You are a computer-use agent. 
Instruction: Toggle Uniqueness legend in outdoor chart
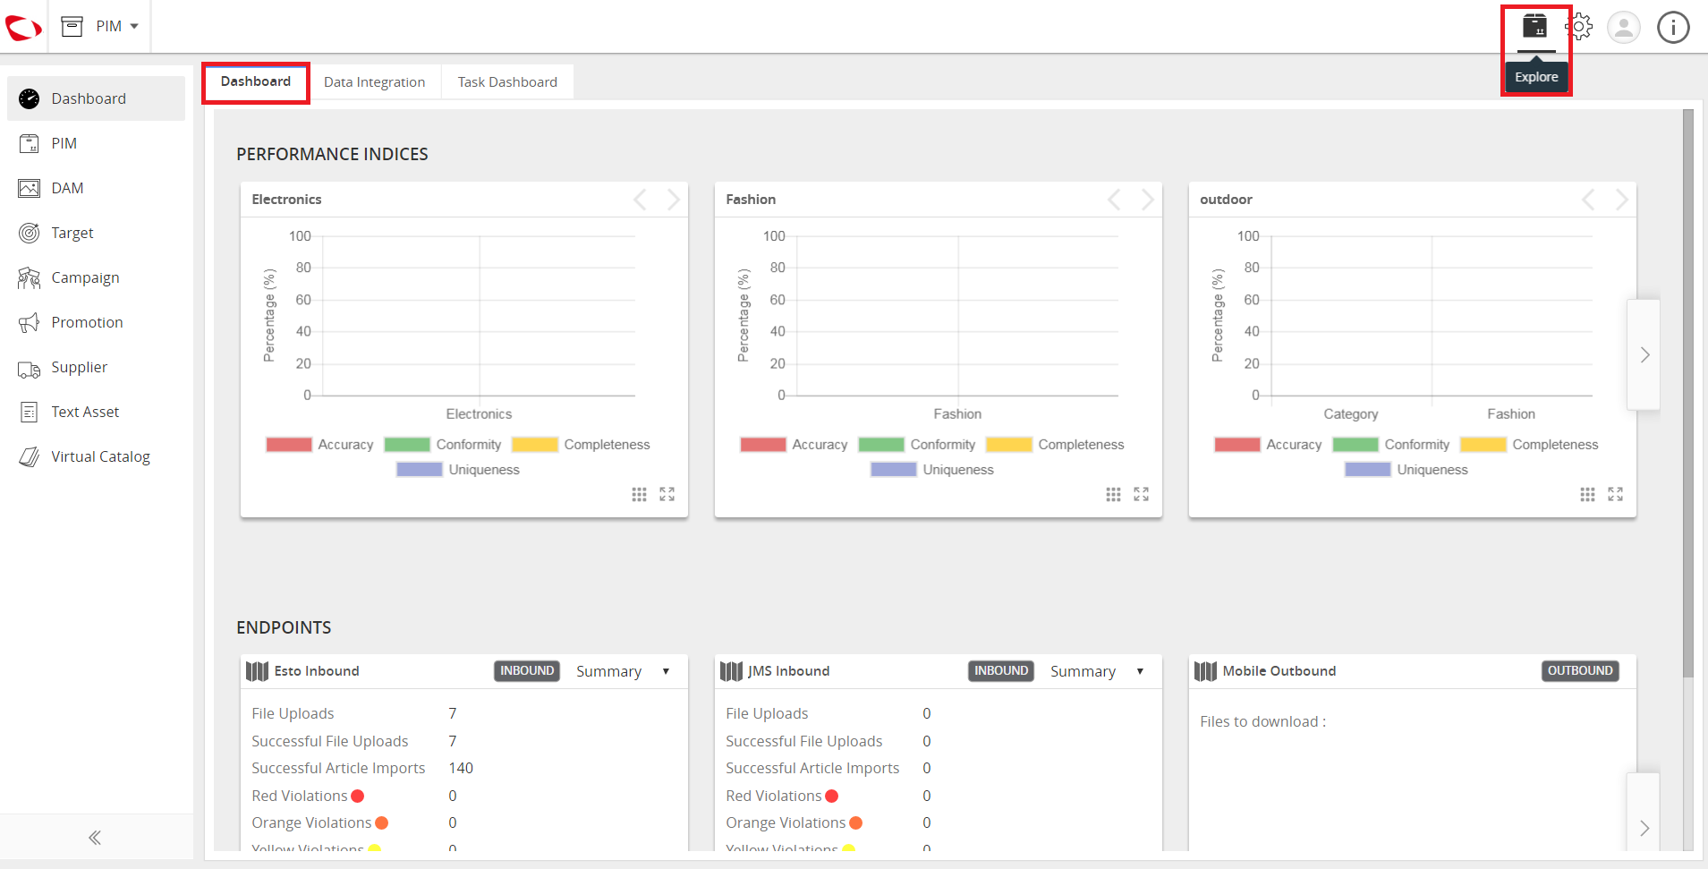tap(1406, 470)
